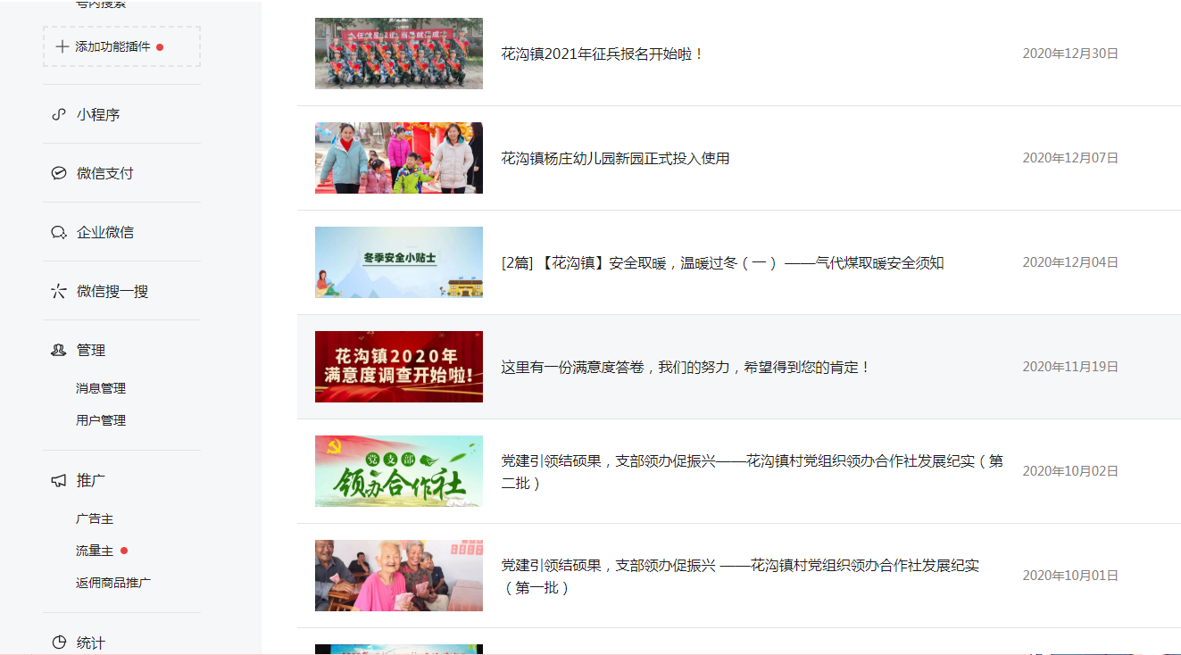Image resolution: width=1181 pixels, height=655 pixels.
Task: Open article 花沟镇杨庄幼儿园新园正式投入使用
Action: [615, 158]
